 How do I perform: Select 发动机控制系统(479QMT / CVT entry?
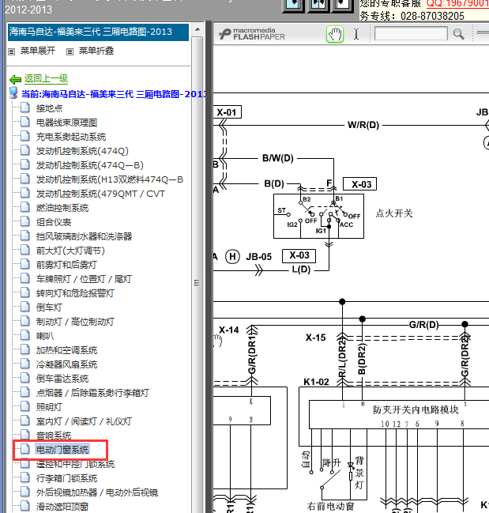point(100,194)
